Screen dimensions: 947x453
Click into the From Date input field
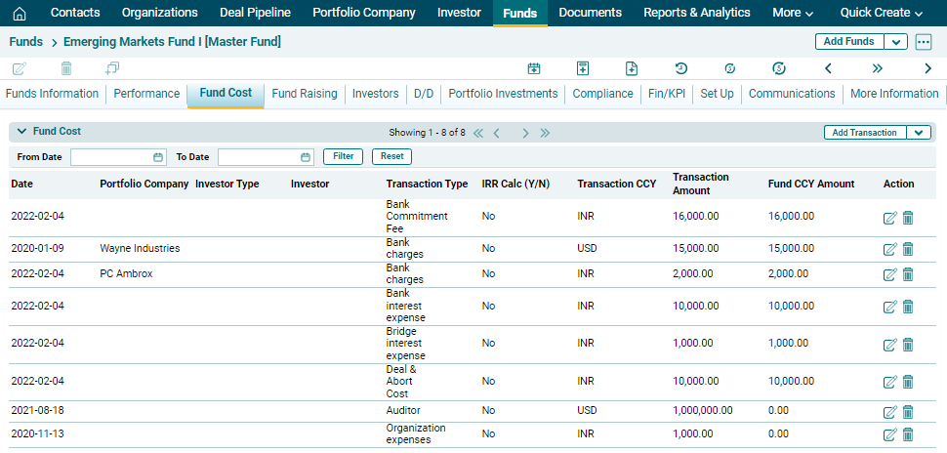click(111, 157)
